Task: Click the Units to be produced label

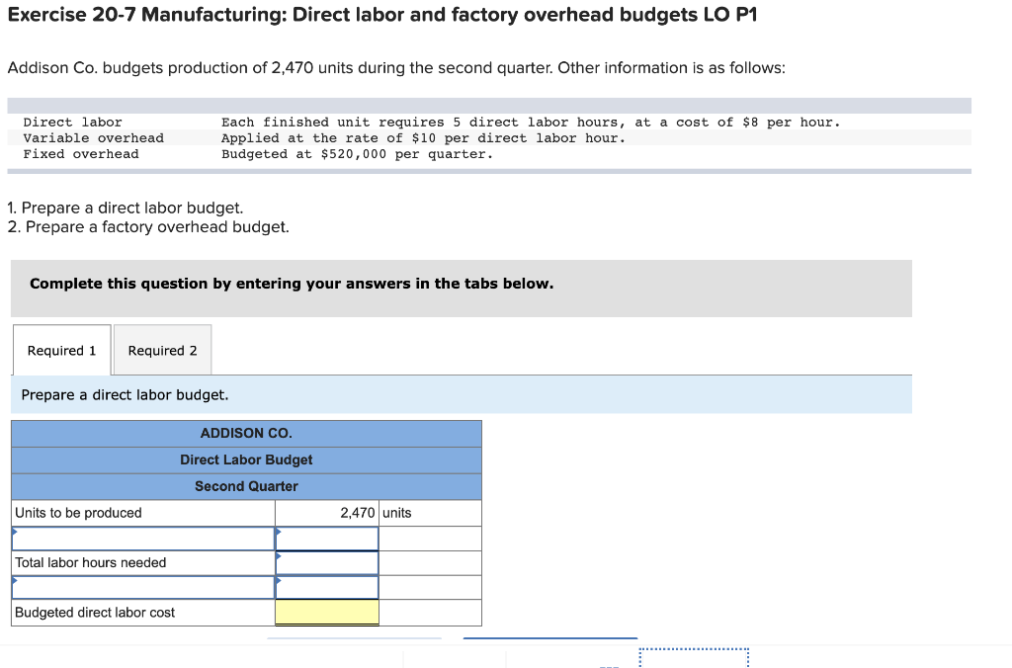Action: coord(78,513)
